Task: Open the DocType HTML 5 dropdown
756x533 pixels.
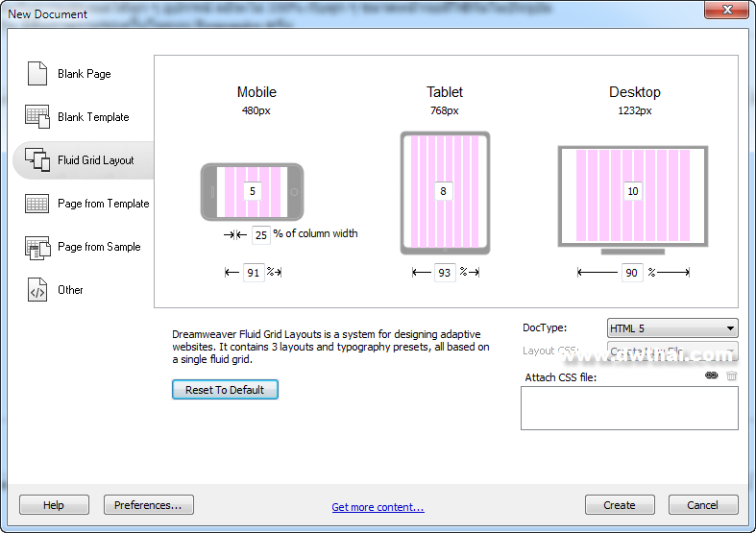Action: [x=672, y=328]
